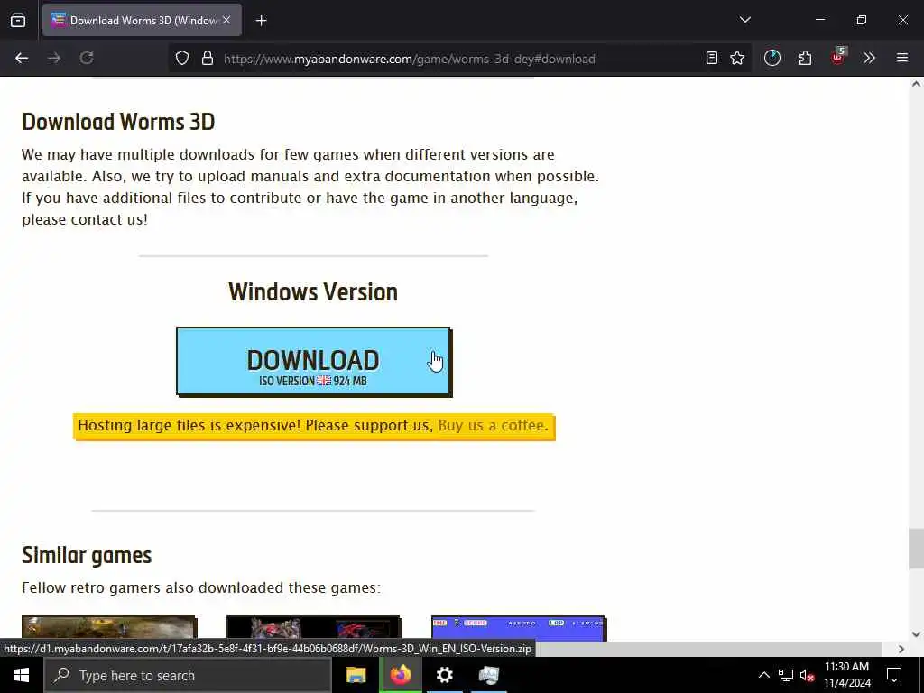Open first similar game thumbnail
This screenshot has width=924, height=693.
point(109,628)
